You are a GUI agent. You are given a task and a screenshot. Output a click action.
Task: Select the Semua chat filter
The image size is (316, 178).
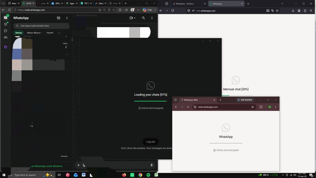click(x=18, y=33)
